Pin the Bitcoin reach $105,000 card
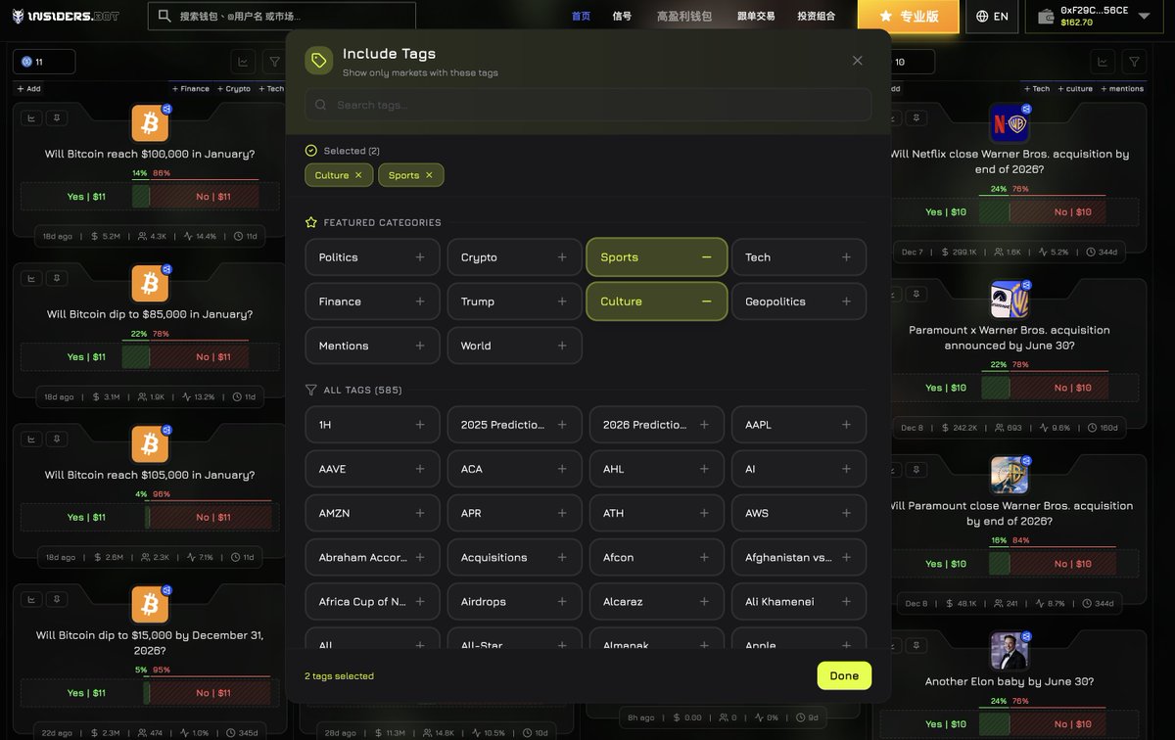The image size is (1175, 740). click(x=57, y=439)
